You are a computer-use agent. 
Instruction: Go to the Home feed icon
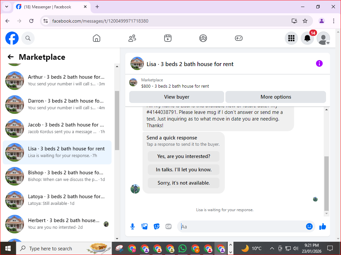tap(97, 38)
